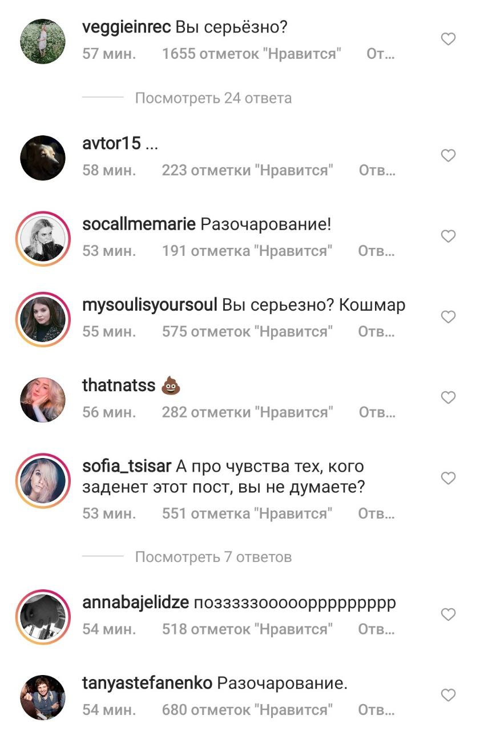Expand "Посмотреть 7 ответов" replies
Viewport: 484px width, 731px height.
pyautogui.click(x=213, y=557)
